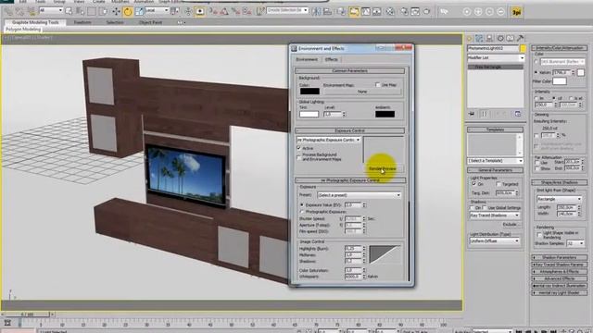Open Render Setup icon in toolbar
This screenshot has width=593, height=333.
(x=404, y=12)
